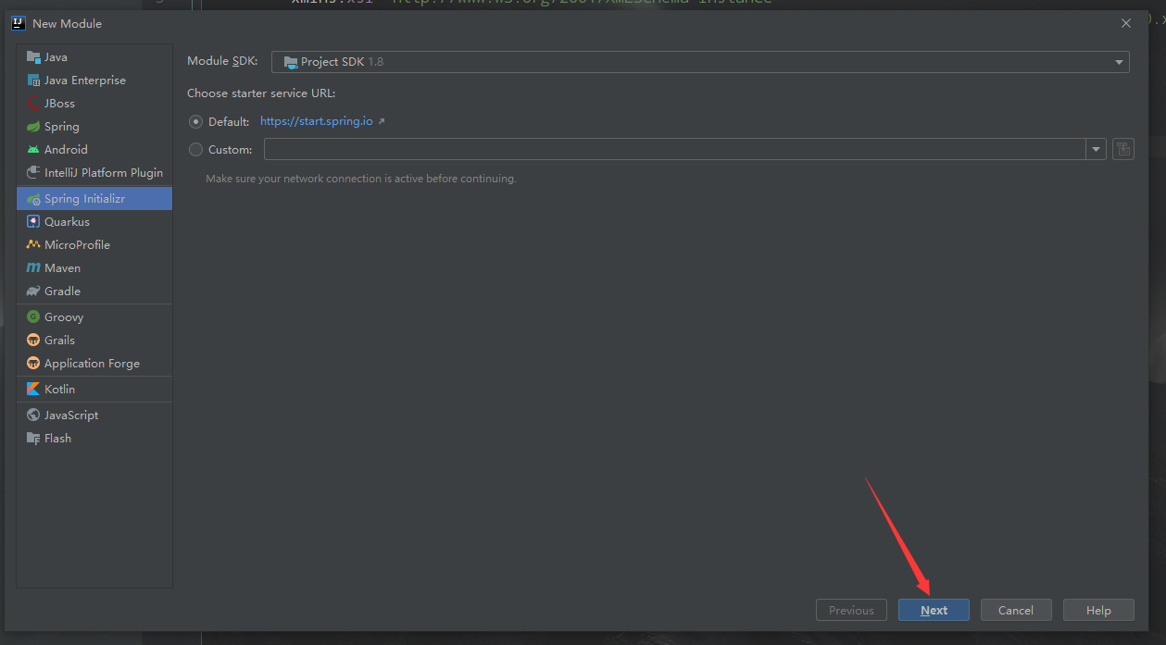Select the Default starter URL radio button
Screen dimensions: 1166x645
point(195,121)
